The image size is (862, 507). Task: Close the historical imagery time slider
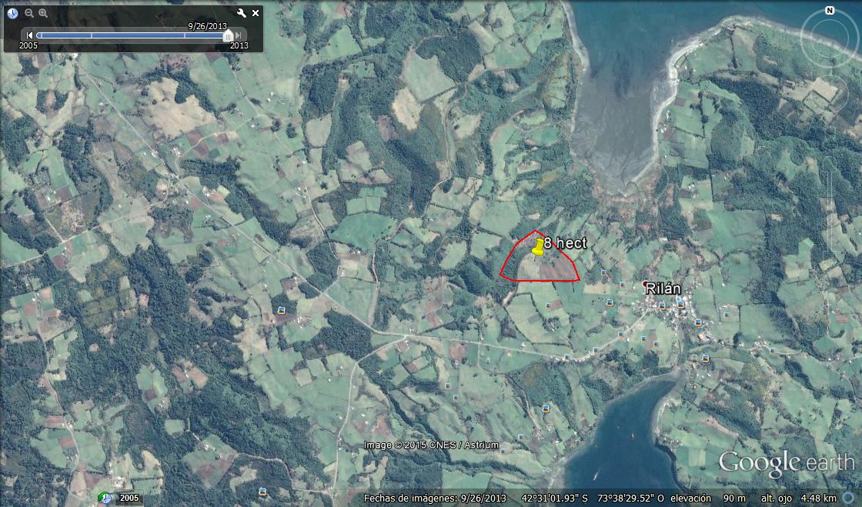[x=256, y=13]
